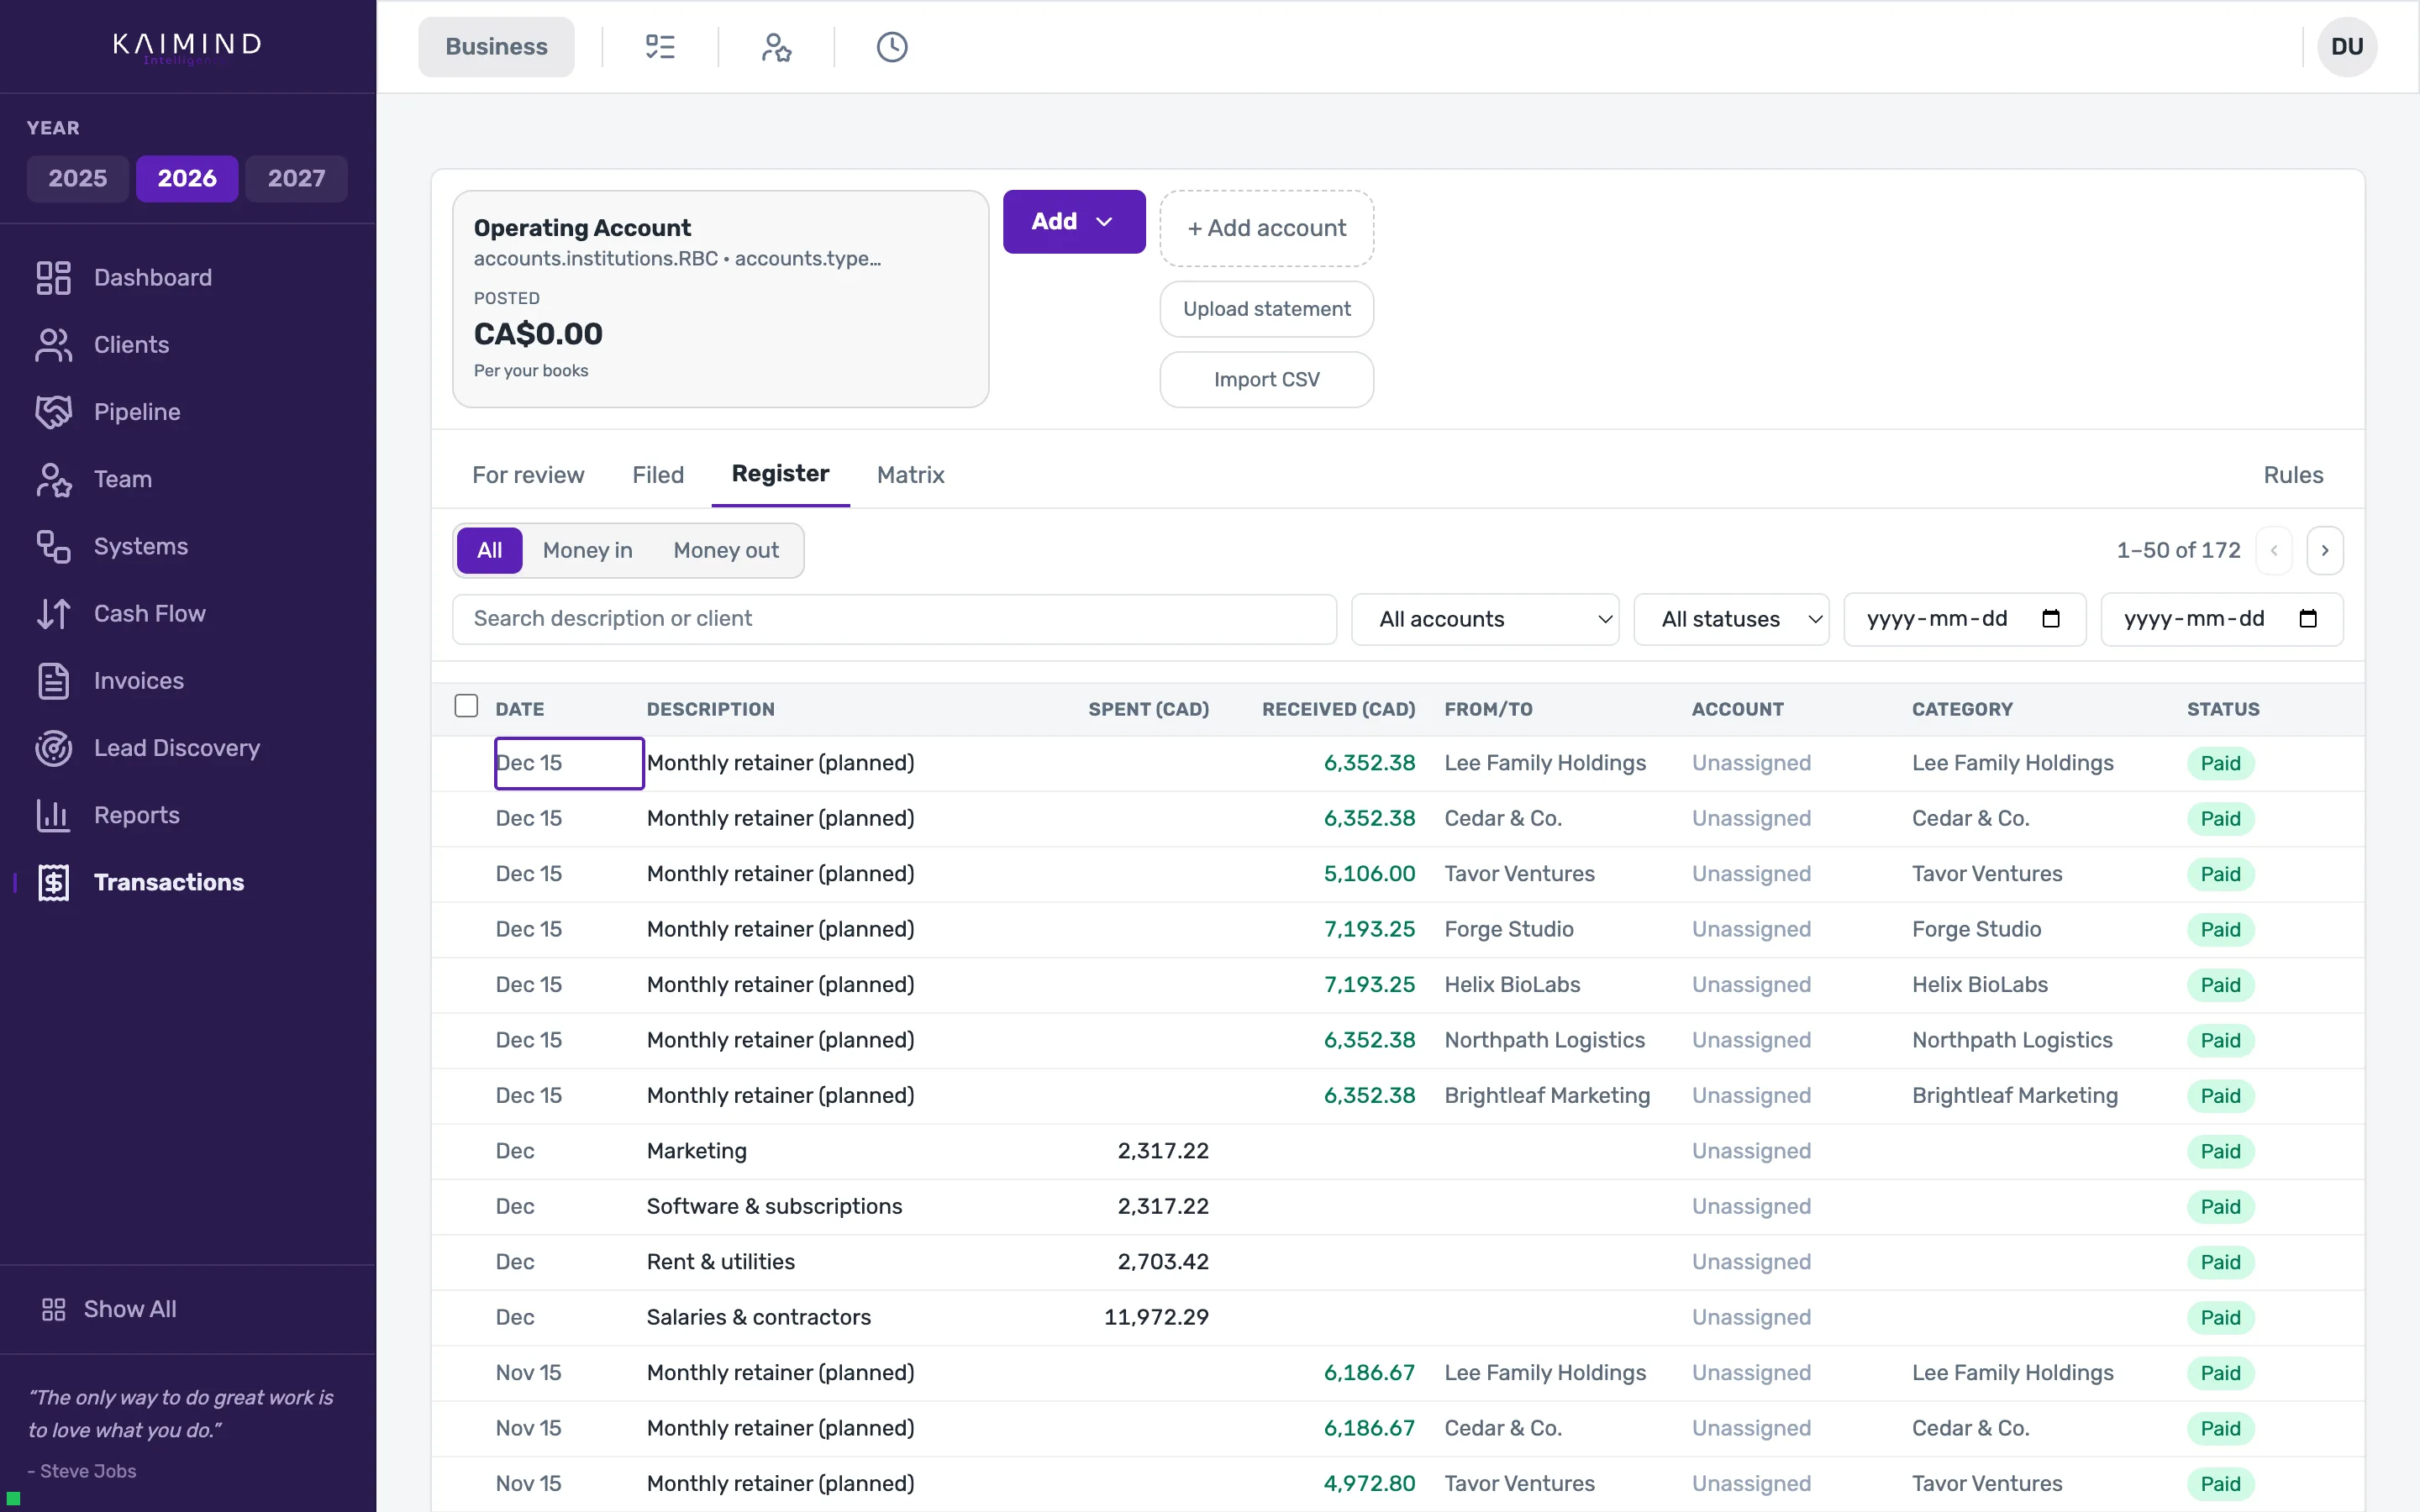Switch to the Filed tab
The image size is (2420, 1512).
(x=658, y=475)
